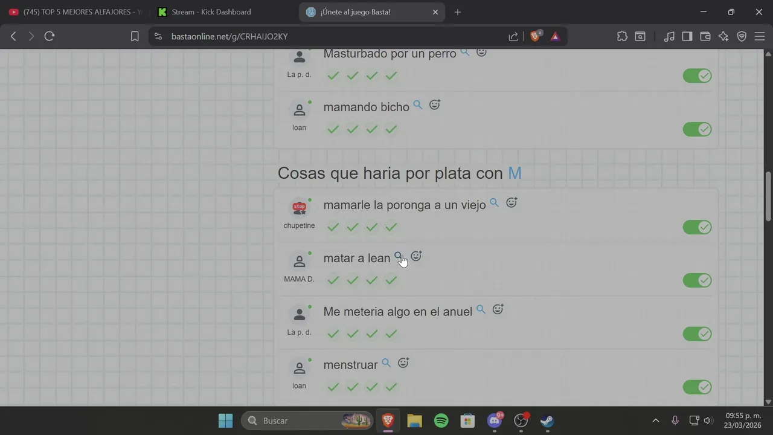Reload the current page
This screenshot has width=773, height=435.
click(x=50, y=36)
